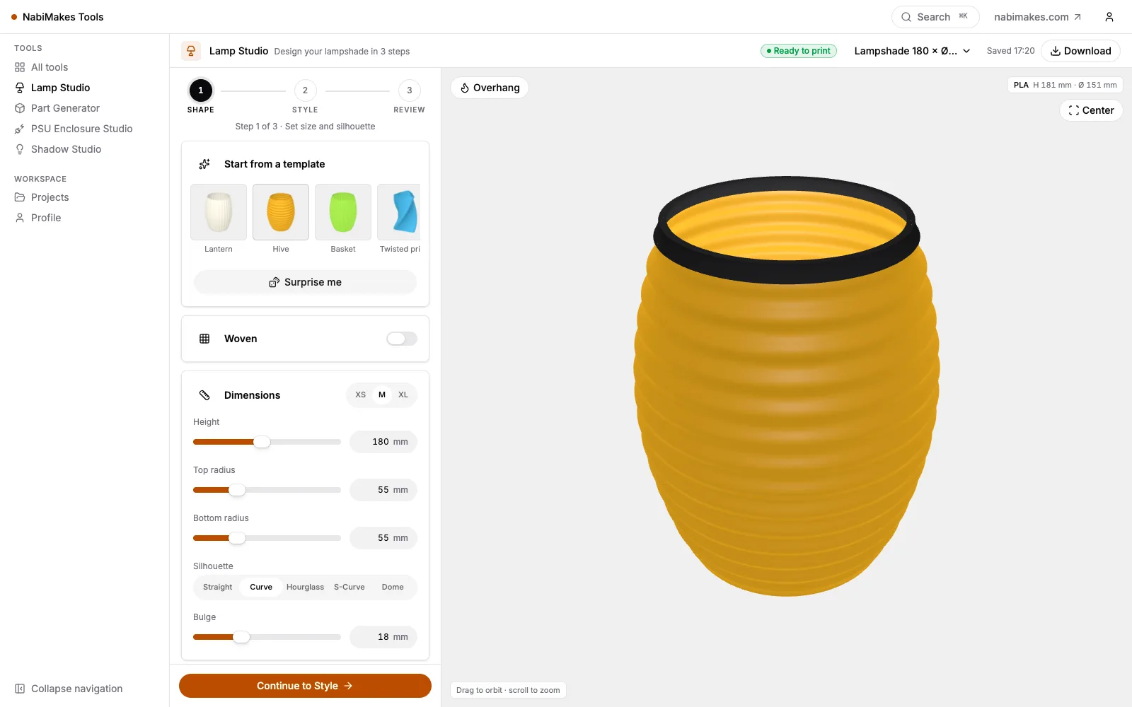Click Collapse navigation text
1132x707 pixels.
(x=77, y=689)
